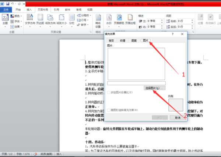
Task: Open theme Effects option
Action: (x=16, y=26)
